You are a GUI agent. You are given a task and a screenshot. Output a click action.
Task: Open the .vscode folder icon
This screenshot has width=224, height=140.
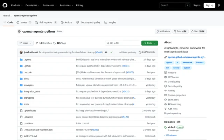tap(21, 72)
